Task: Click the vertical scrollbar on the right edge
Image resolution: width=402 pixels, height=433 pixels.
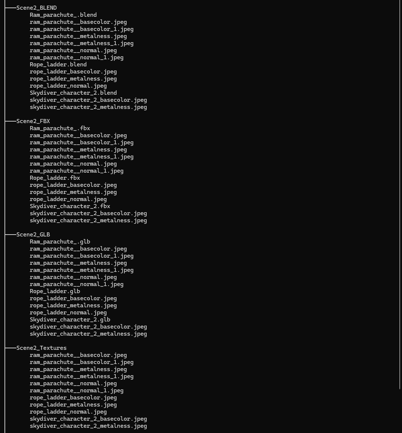Action: [x=400, y=194]
